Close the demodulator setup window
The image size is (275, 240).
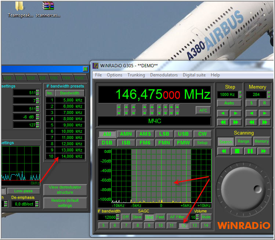point(86,69)
